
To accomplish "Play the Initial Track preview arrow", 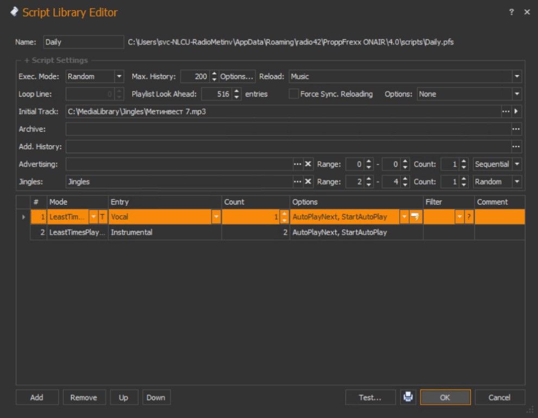I will [517, 111].
